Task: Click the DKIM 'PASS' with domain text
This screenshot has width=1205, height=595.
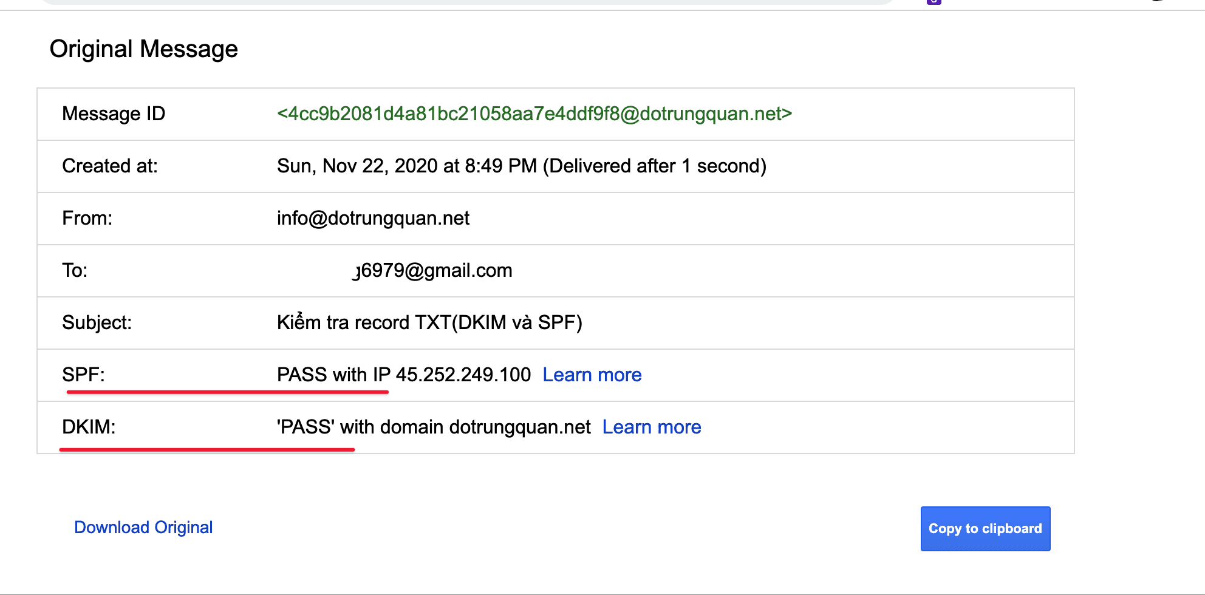Action: 433,427
